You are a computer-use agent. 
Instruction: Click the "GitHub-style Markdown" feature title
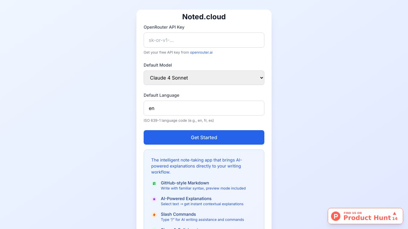(x=185, y=183)
